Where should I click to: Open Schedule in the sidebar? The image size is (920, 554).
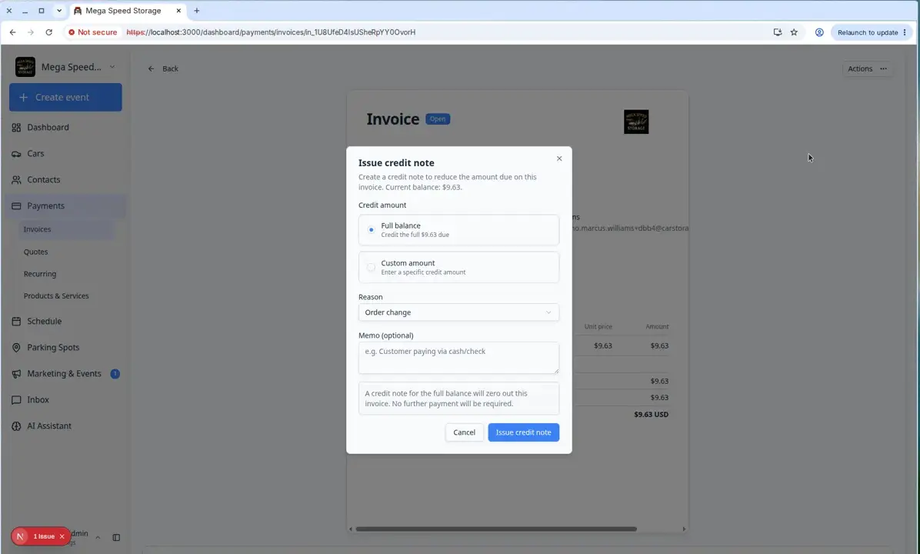point(45,321)
